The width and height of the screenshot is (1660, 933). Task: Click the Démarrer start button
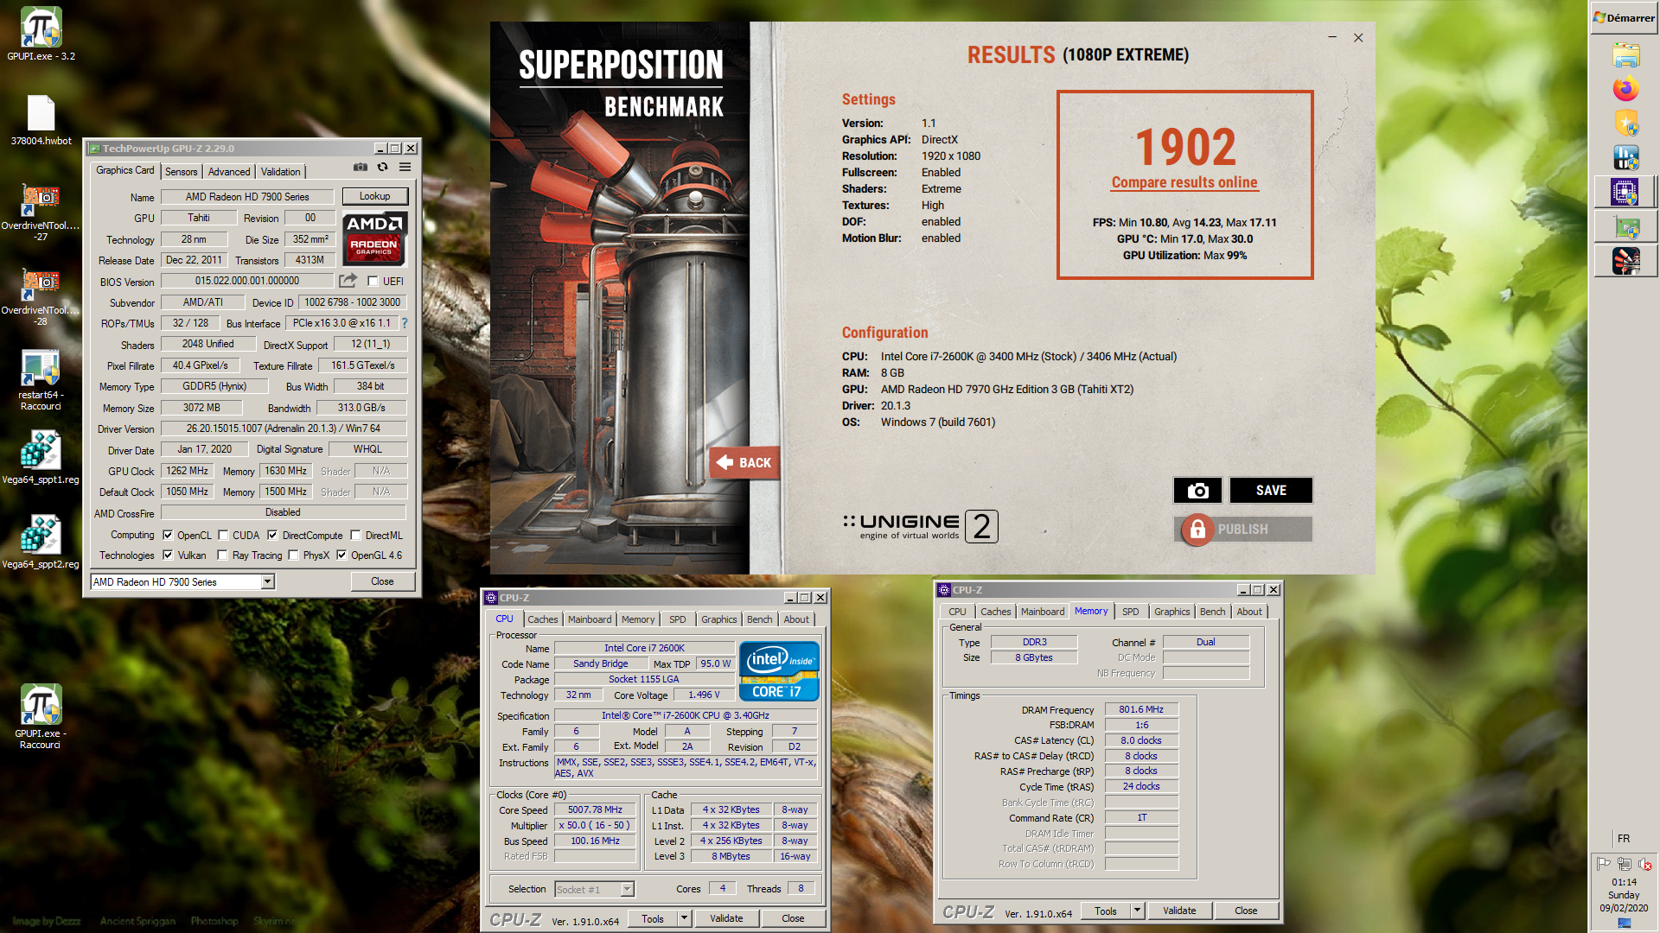[1625, 17]
